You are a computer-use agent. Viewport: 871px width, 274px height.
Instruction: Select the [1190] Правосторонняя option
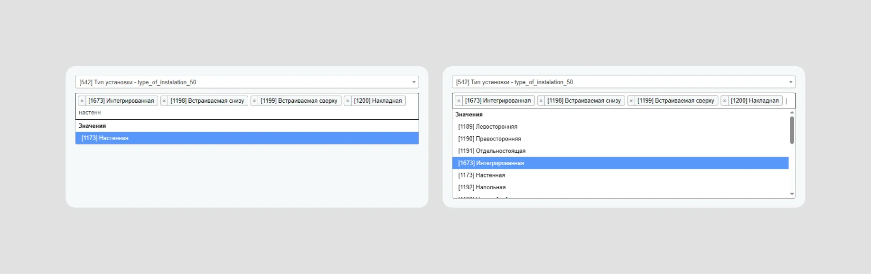[x=489, y=139]
